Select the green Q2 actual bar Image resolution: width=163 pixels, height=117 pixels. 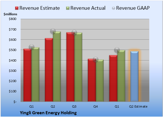(57, 67)
